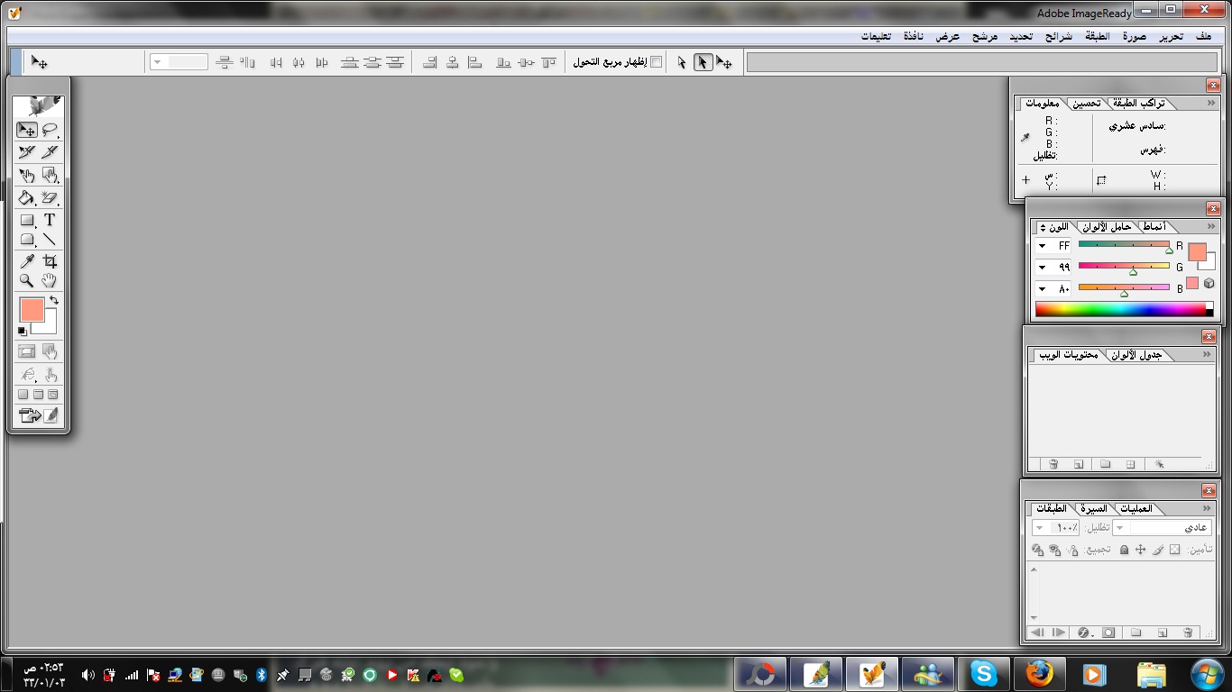The height and width of the screenshot is (692, 1232).
Task: Open Firefox from the Windows taskbar
Action: coord(1039,674)
